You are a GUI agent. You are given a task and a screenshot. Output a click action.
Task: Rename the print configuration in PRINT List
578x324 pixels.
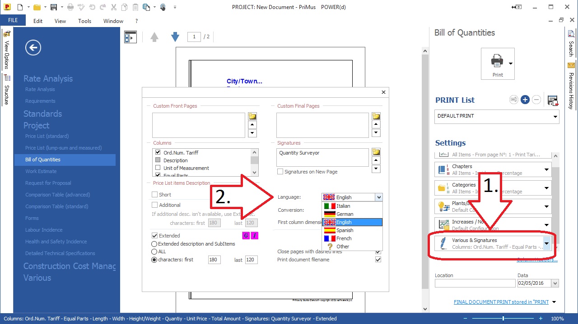coord(513,100)
